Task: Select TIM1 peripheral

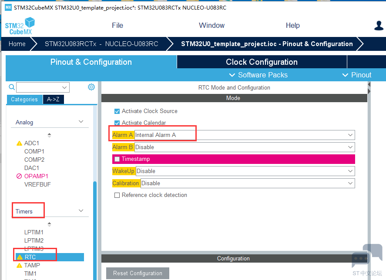Action: coord(30,273)
